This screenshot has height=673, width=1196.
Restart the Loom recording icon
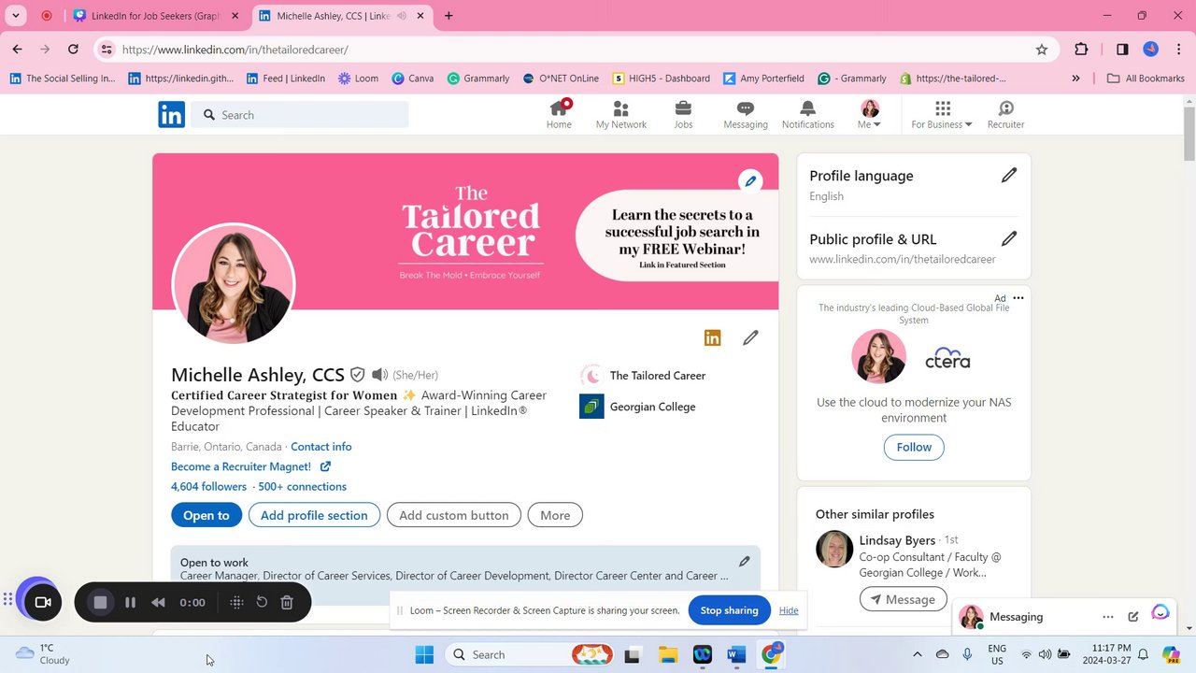(262, 602)
